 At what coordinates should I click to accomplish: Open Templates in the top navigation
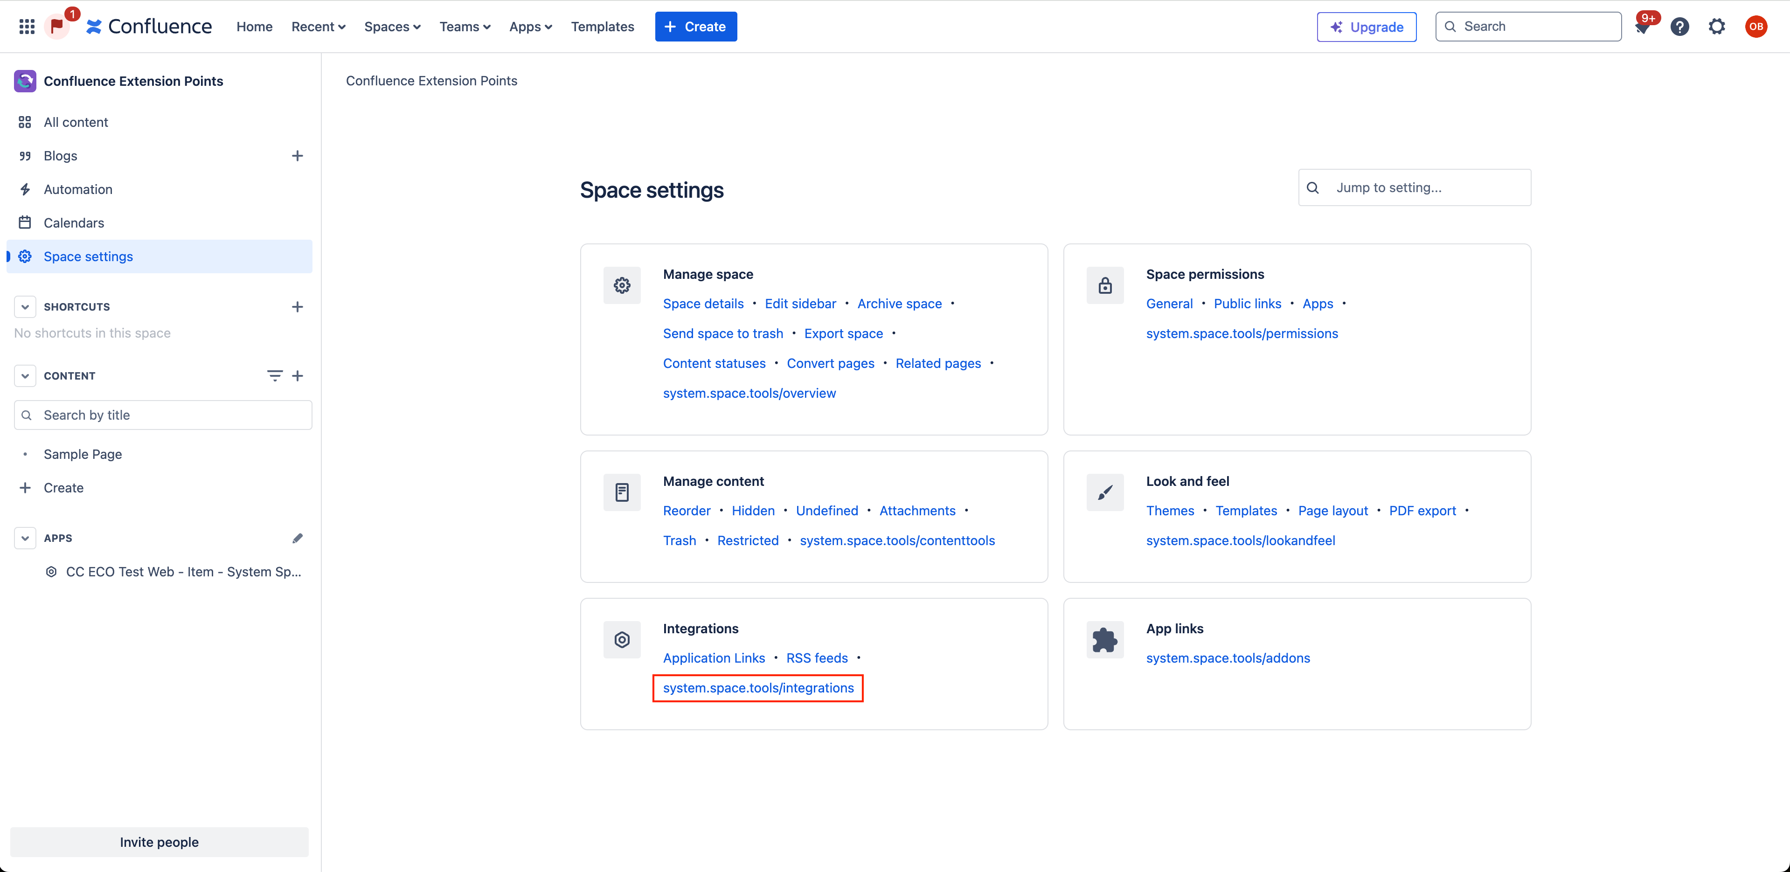click(603, 27)
